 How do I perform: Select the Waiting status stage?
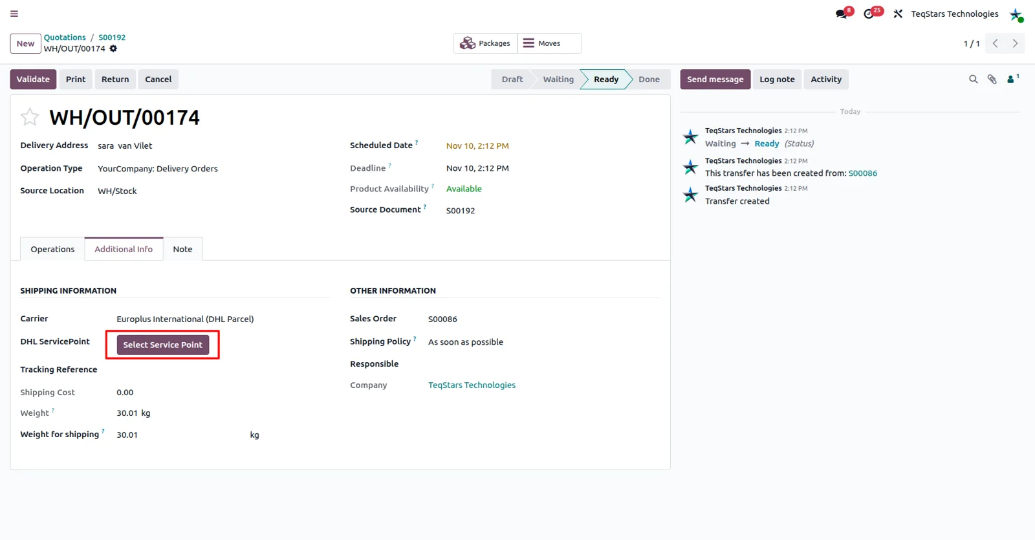tap(558, 79)
